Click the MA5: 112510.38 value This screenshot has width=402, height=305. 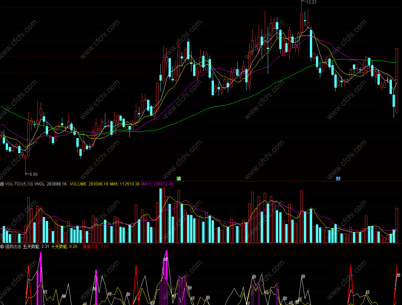125,184
